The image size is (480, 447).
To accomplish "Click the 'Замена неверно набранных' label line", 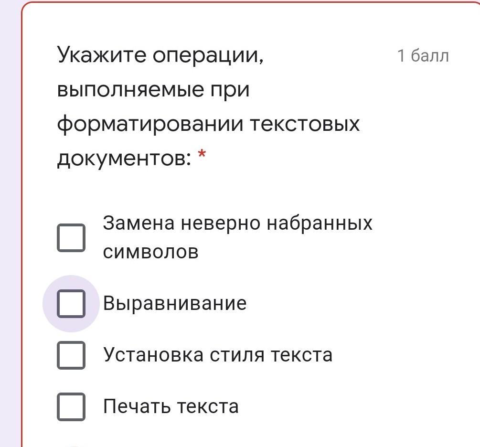I will coord(237,223).
